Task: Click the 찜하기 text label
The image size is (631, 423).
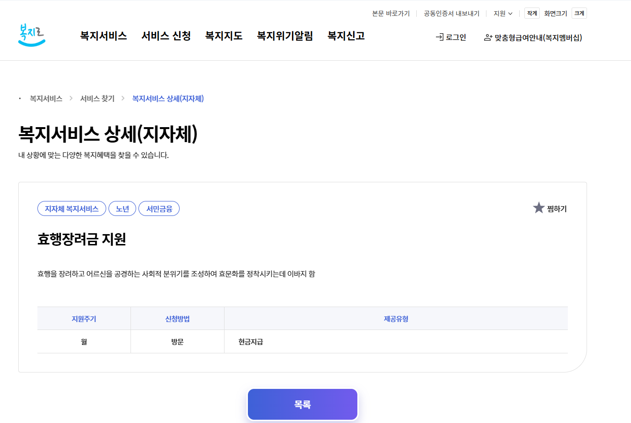Action: (557, 209)
